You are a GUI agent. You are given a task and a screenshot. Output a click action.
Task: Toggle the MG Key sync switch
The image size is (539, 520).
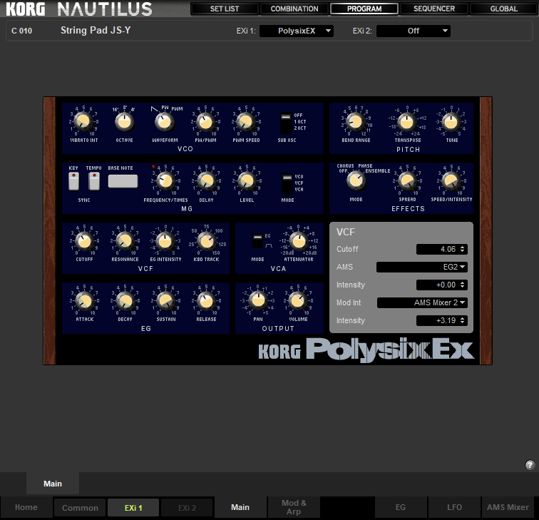[73, 181]
